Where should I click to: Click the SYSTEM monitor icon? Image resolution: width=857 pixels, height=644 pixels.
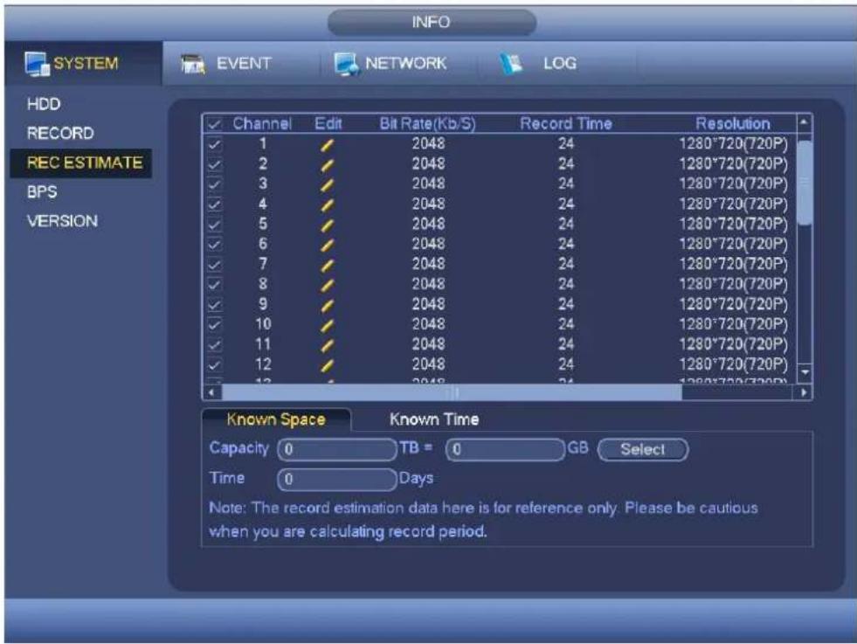point(38,64)
